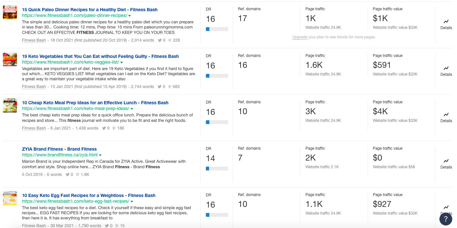Click the DR score bar on the first result
The image size is (457, 228).
pos(218,29)
